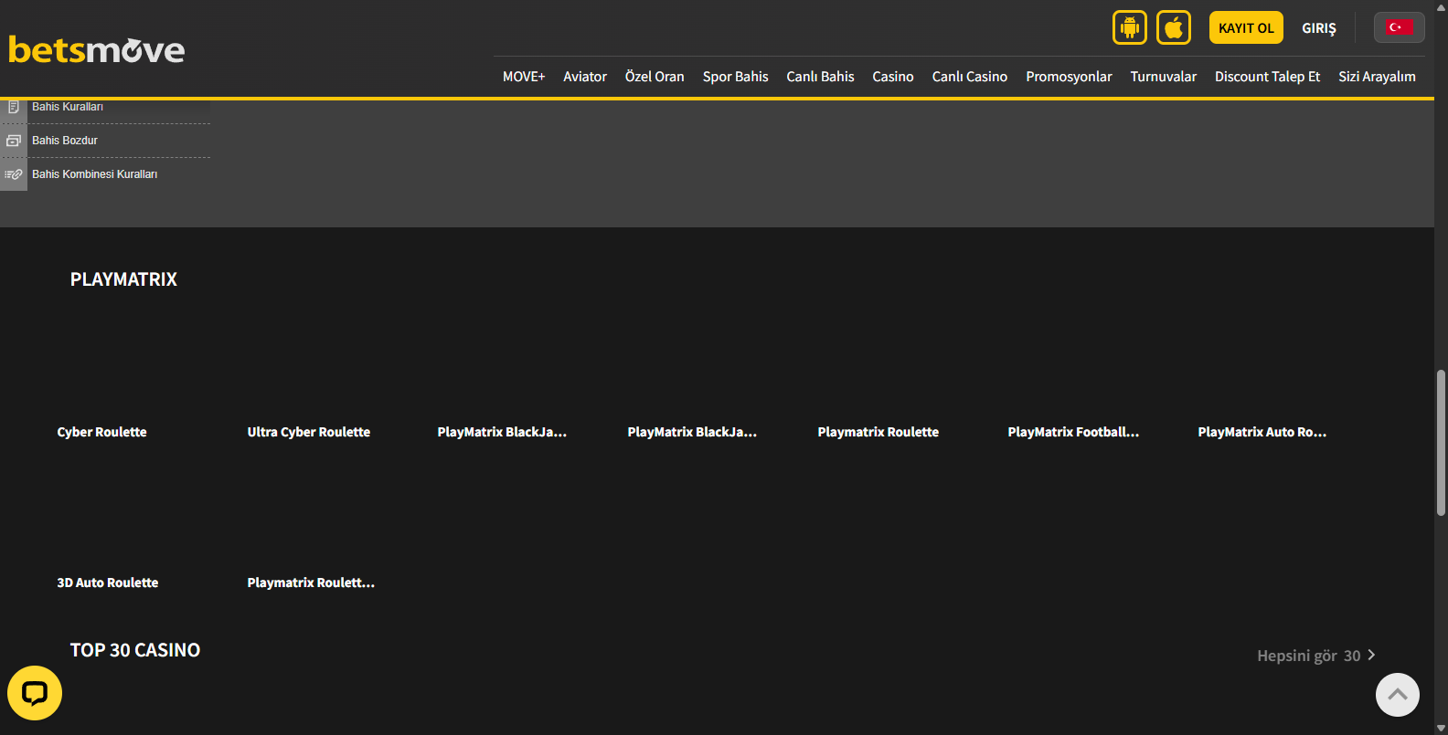This screenshot has height=735, width=1448.
Task: Select the Aviator menu item
Action: (585, 77)
